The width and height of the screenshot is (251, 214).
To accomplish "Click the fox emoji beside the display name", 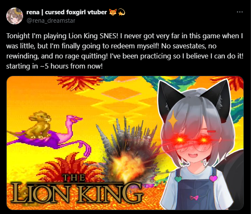I will coord(113,12).
